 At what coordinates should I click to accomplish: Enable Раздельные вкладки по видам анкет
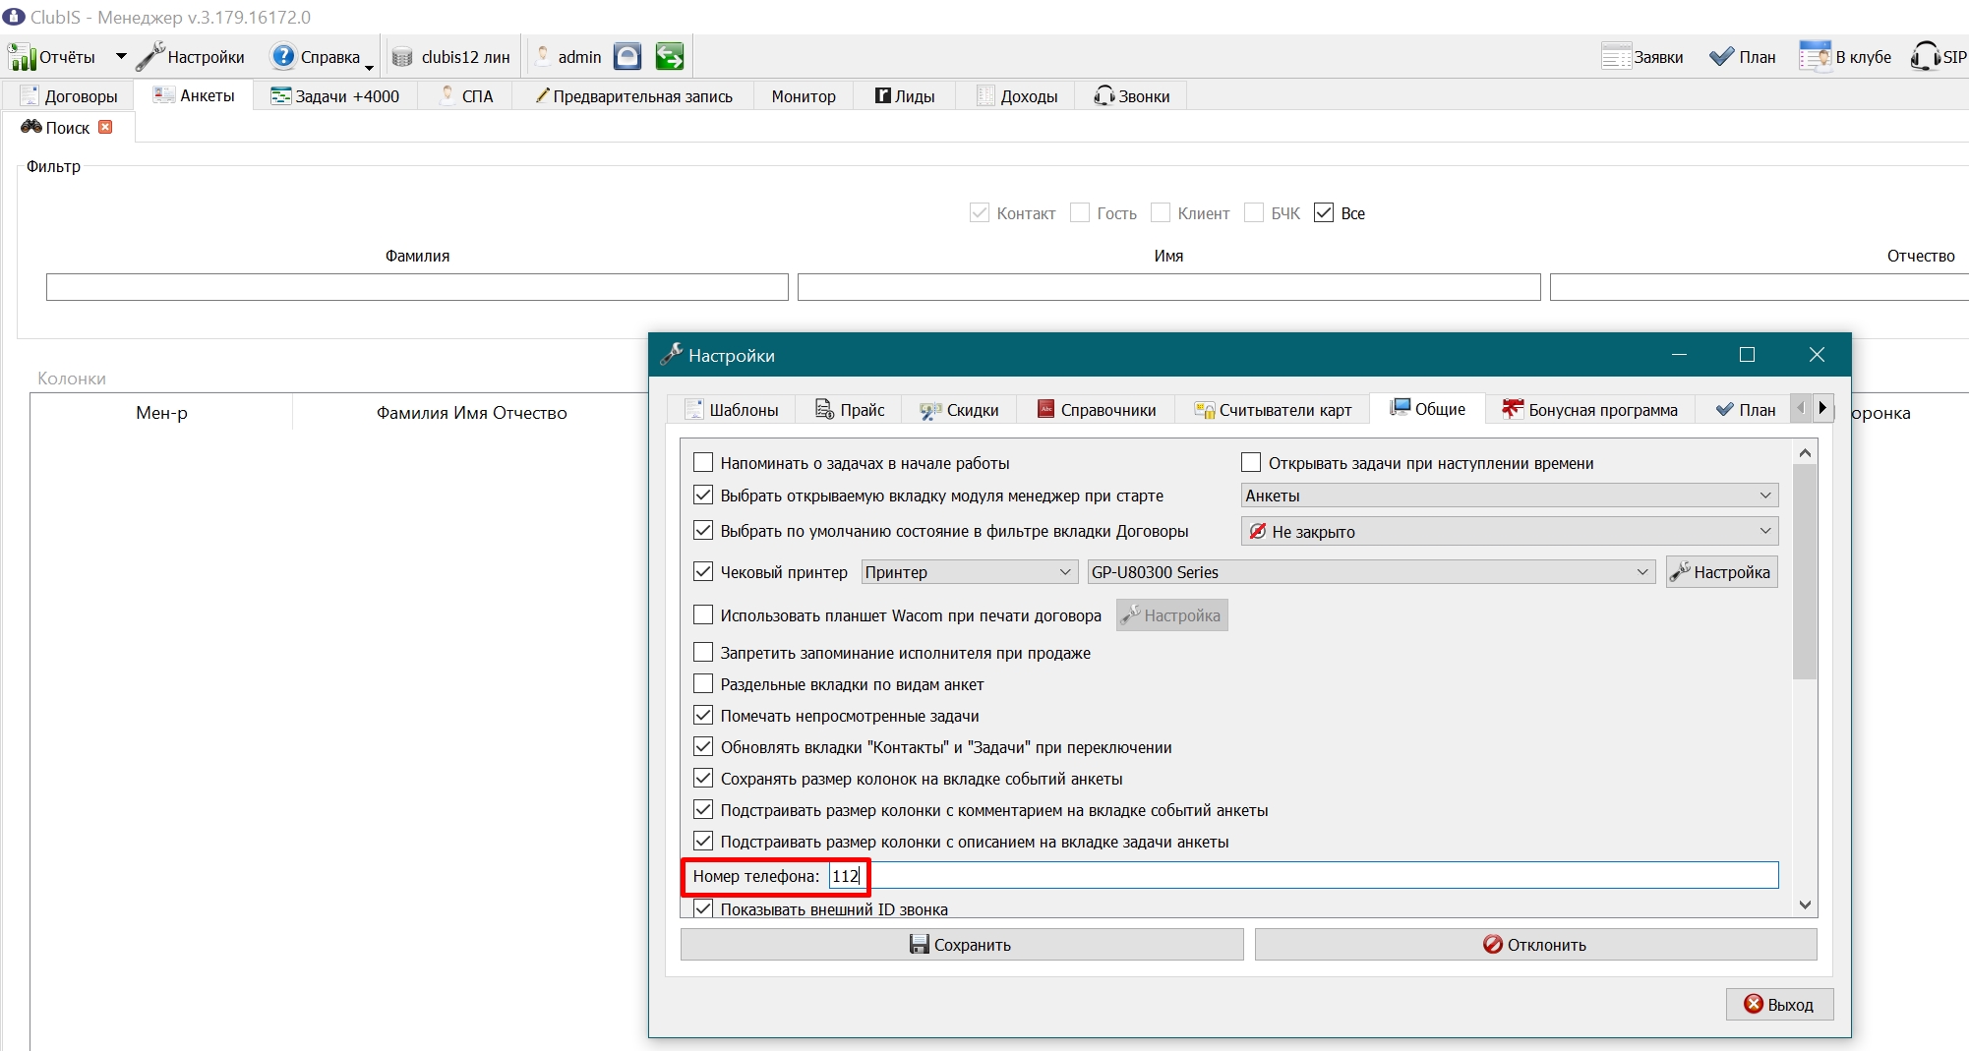[703, 683]
